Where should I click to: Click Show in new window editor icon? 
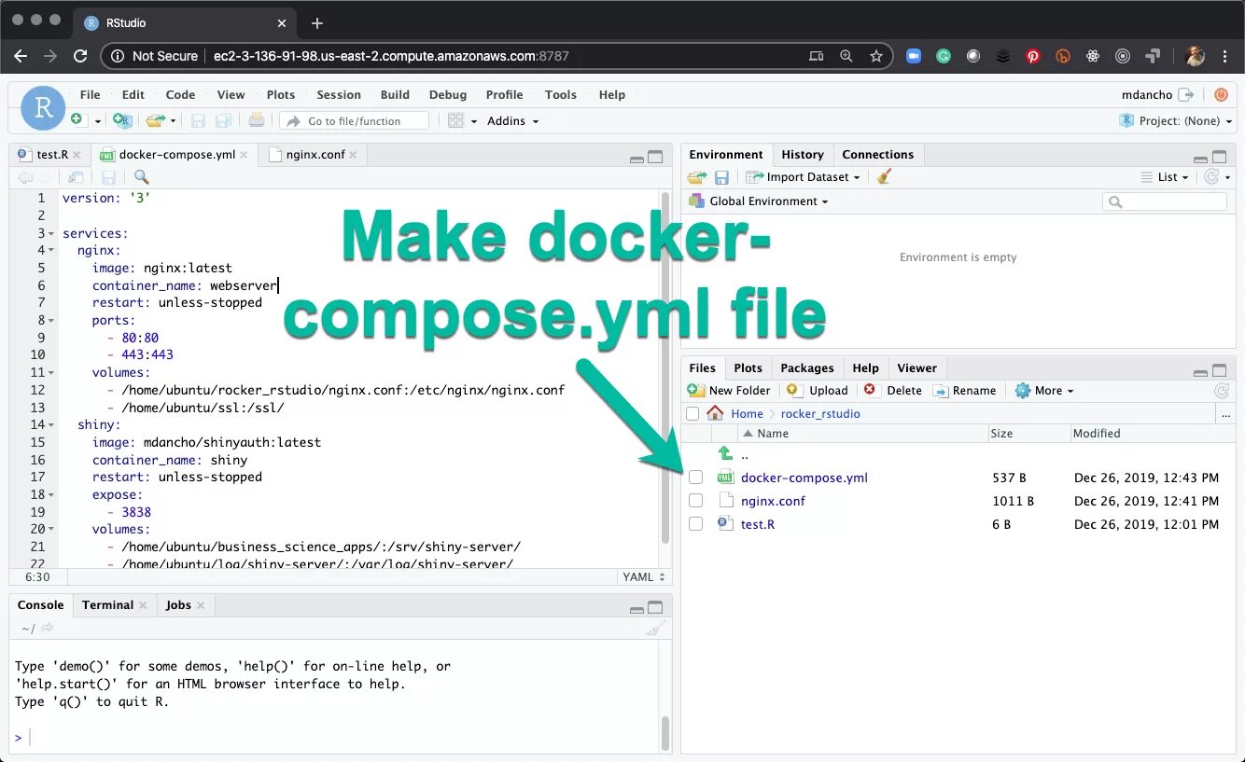click(77, 177)
